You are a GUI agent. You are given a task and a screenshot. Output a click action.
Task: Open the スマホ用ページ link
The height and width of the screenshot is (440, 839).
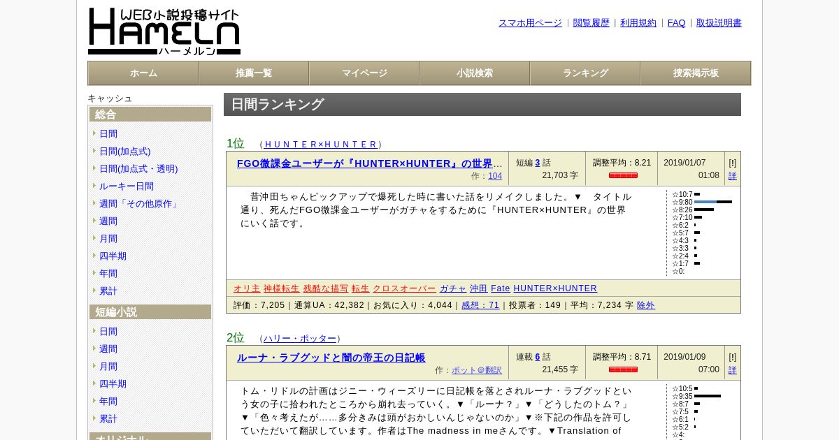coord(530,23)
